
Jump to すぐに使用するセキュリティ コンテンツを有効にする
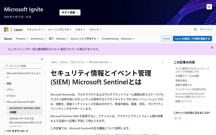pos(192,70)
